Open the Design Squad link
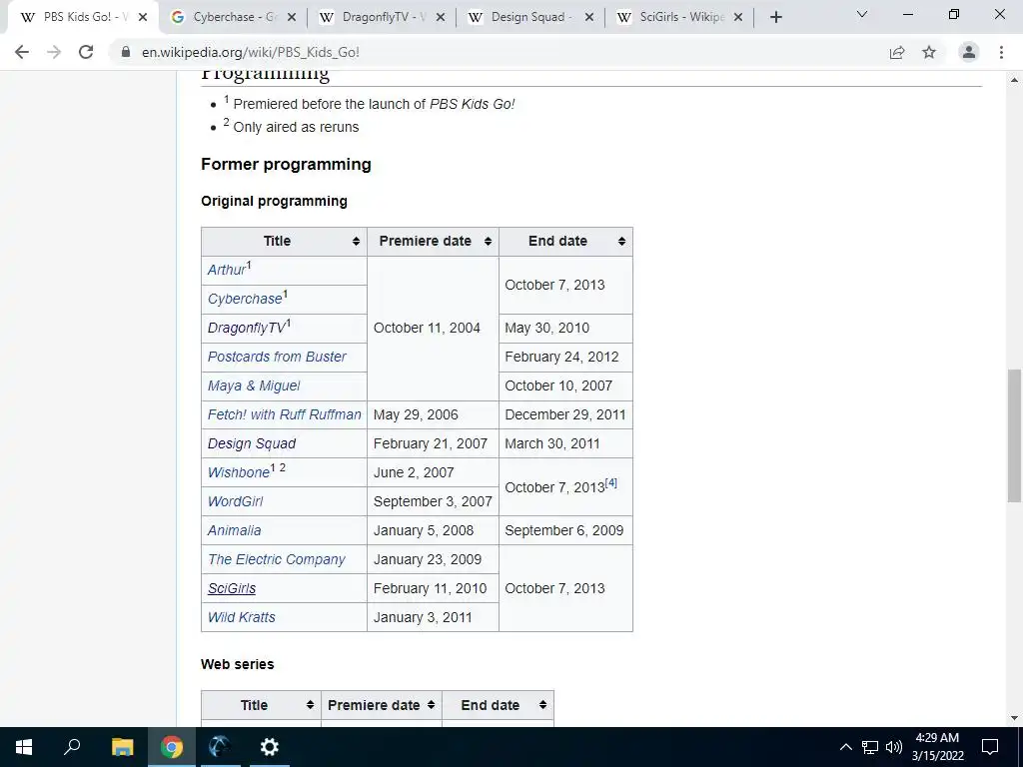Image resolution: width=1023 pixels, height=767 pixels. click(x=251, y=443)
